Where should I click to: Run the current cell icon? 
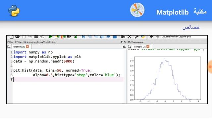coord(57,37)
